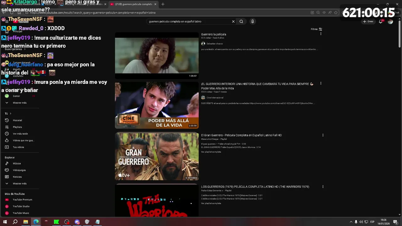The image size is (402, 226).
Task: Visit the Cine Internacional channel
Action: tap(215, 98)
